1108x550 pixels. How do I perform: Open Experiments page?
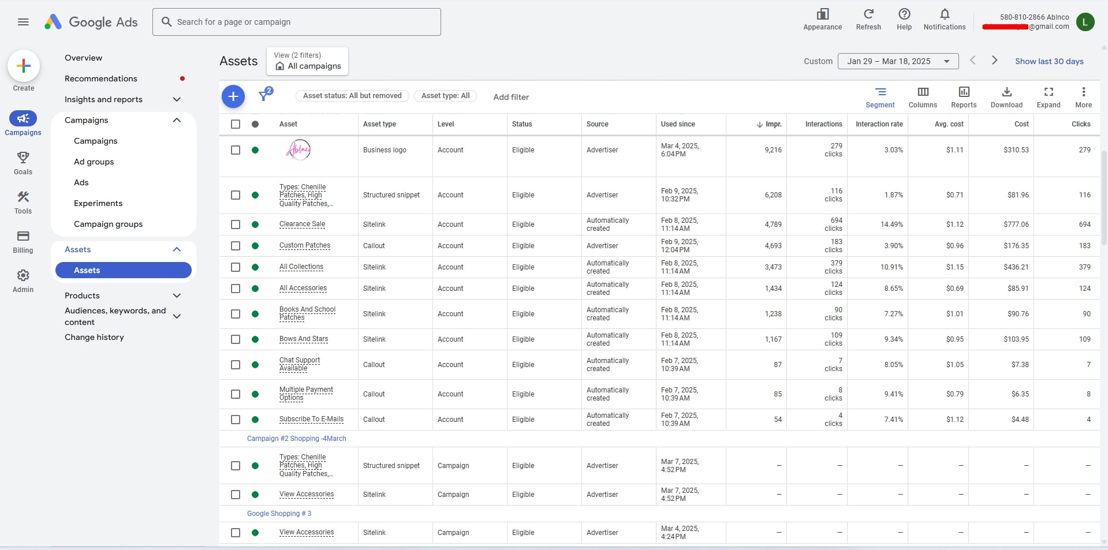[x=98, y=203]
